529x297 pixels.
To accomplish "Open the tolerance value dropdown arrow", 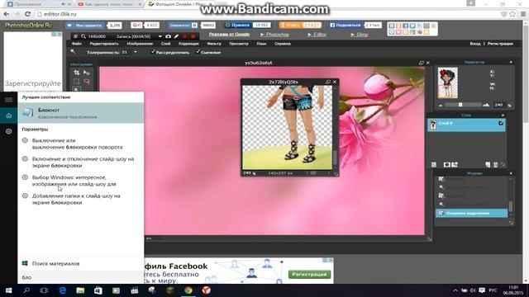I will coord(136,52).
